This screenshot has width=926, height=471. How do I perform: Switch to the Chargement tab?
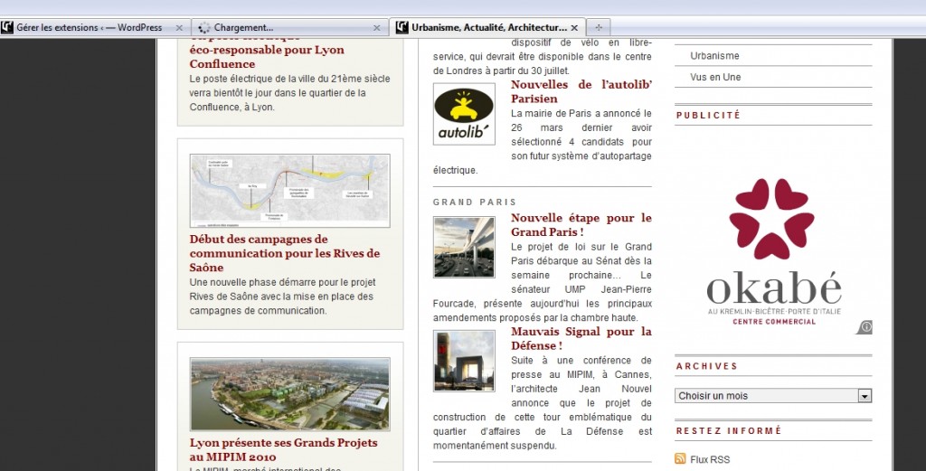280,28
